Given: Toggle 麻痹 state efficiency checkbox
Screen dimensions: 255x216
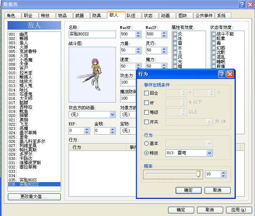Looking at the screenshot, I should coord(214,66).
